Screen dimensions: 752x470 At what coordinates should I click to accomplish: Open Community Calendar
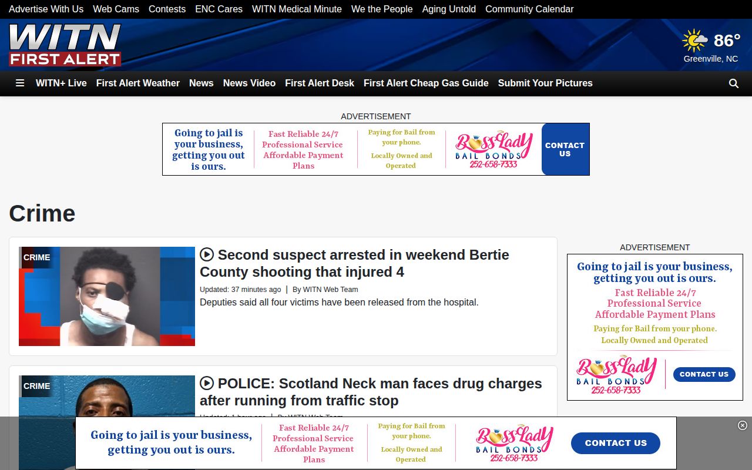pos(529,9)
